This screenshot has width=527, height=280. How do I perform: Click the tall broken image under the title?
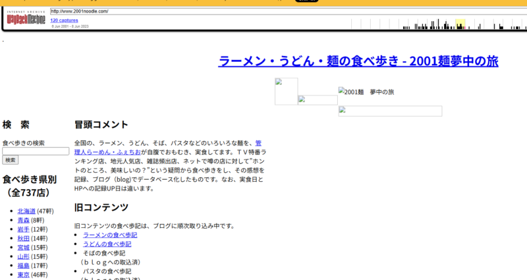point(287,92)
